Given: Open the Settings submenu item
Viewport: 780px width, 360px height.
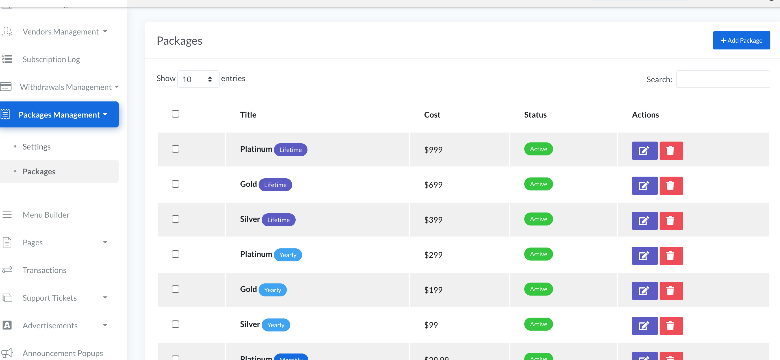Looking at the screenshot, I should pyautogui.click(x=37, y=147).
